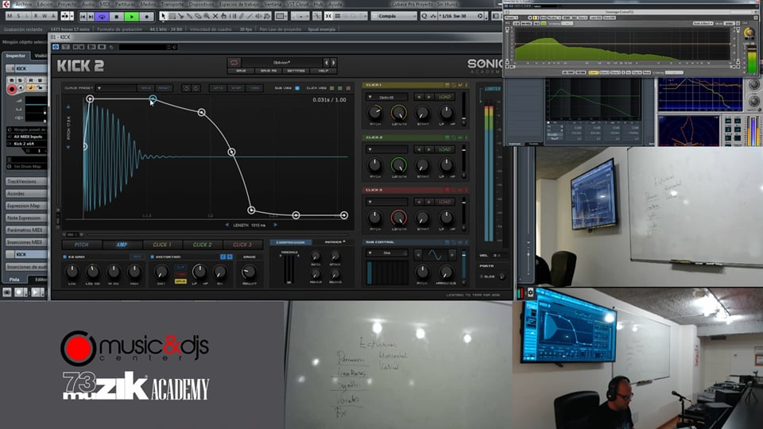Open the Compás grid type dropdown
The width and height of the screenshot is (763, 429).
coord(393,16)
